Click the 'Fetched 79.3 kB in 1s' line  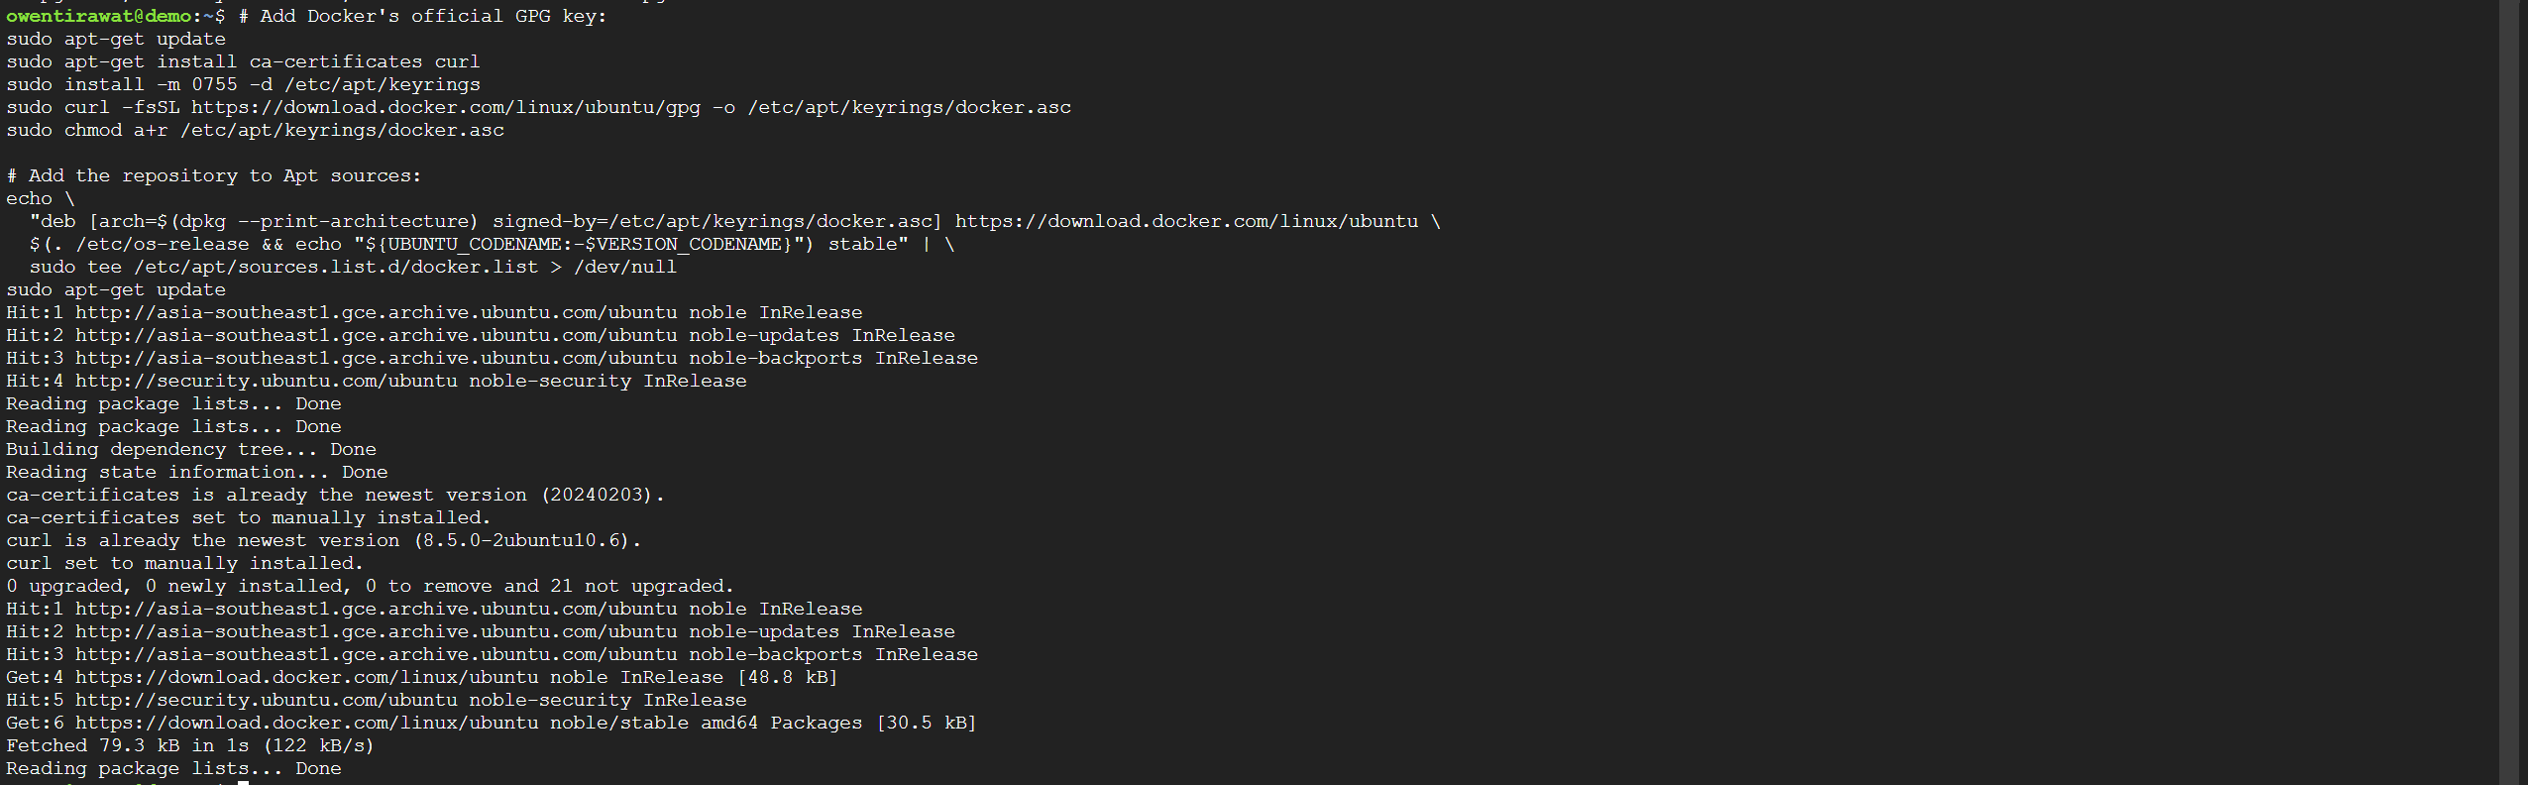coord(189,745)
